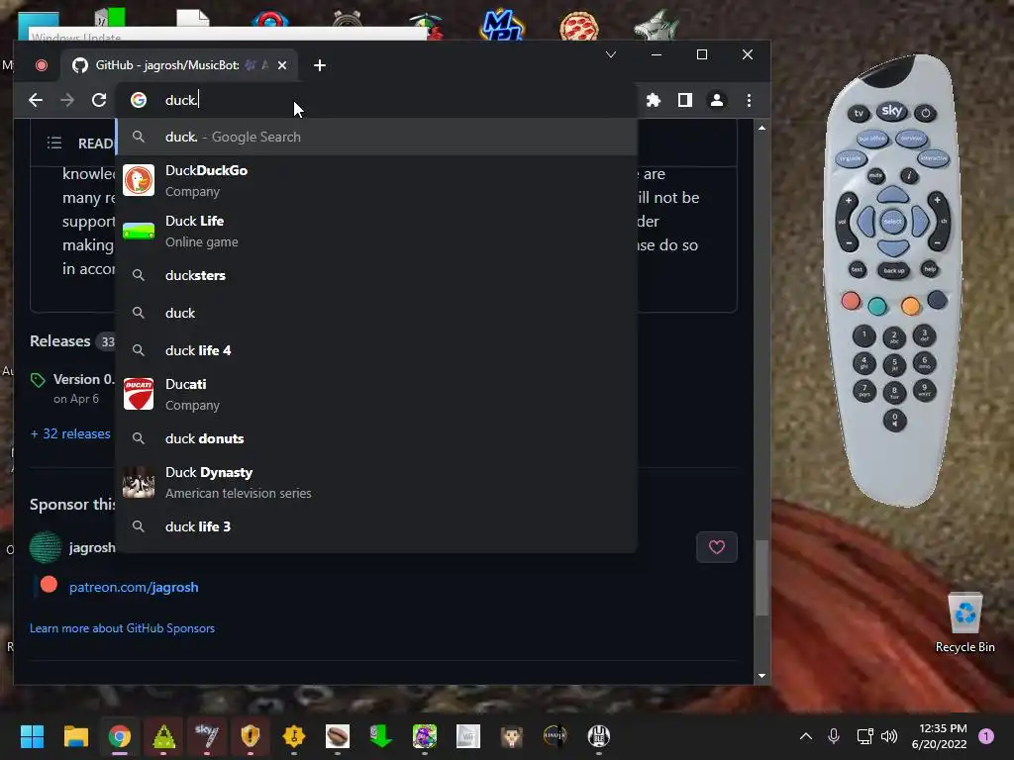The width and height of the screenshot is (1014, 760).
Task: Click the Sky remote app in the taskbar
Action: (x=206, y=736)
